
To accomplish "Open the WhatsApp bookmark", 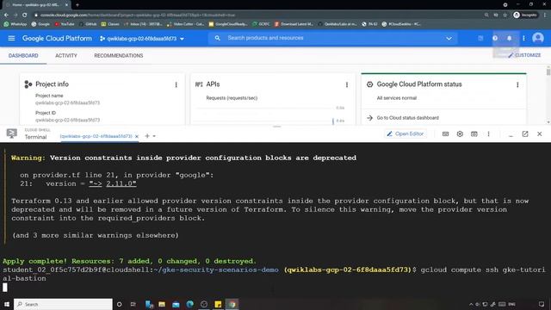I will 15,24.
